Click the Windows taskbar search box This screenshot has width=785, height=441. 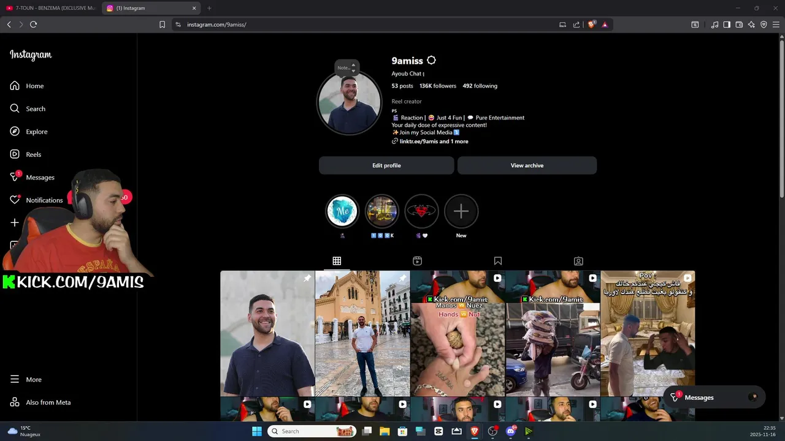312,431
